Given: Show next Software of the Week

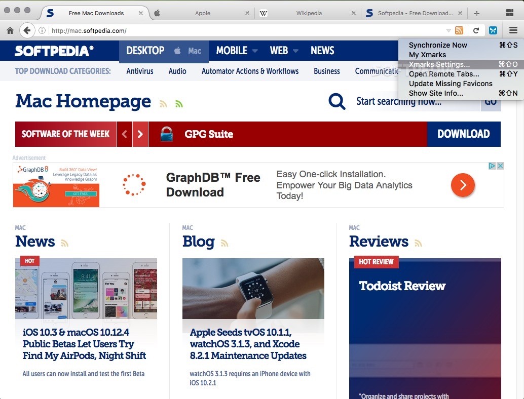Looking at the screenshot, I should pos(140,134).
